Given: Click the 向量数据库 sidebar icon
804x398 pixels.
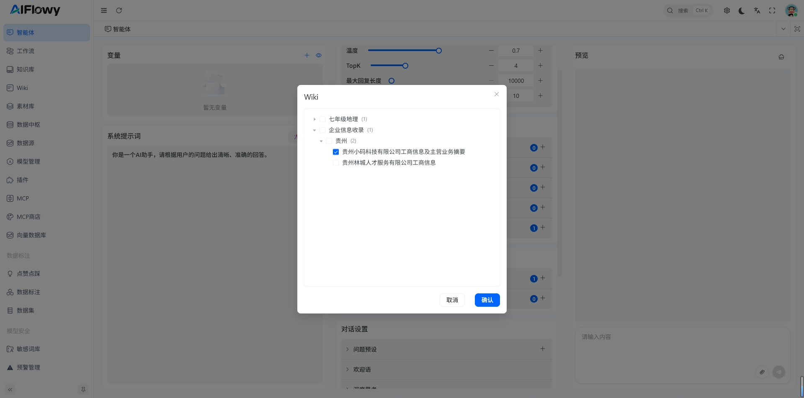Looking at the screenshot, I should tap(10, 235).
